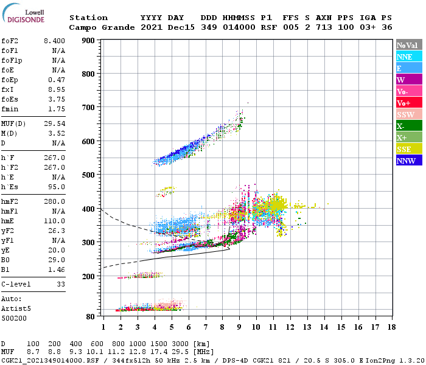Image resolution: width=426 pixels, height=365 pixels.
Task: Click the foF2 value 8.400
Action: [54, 41]
